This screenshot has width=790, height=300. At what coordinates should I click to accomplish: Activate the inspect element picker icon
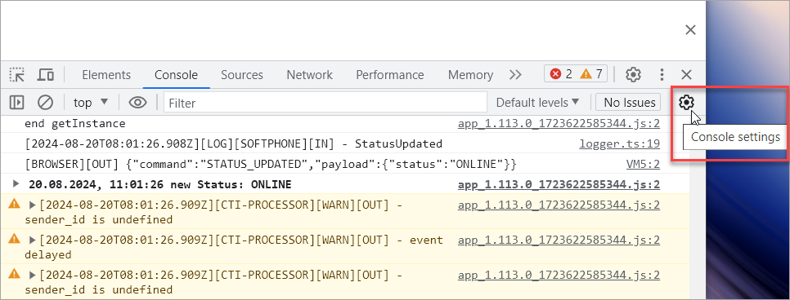[x=17, y=75]
